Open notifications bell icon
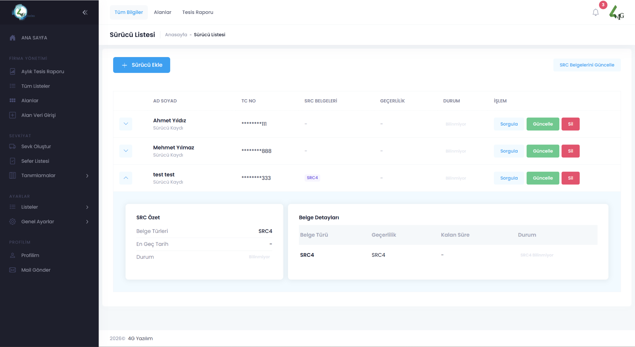Viewport: 635px width, 347px height. [595, 12]
